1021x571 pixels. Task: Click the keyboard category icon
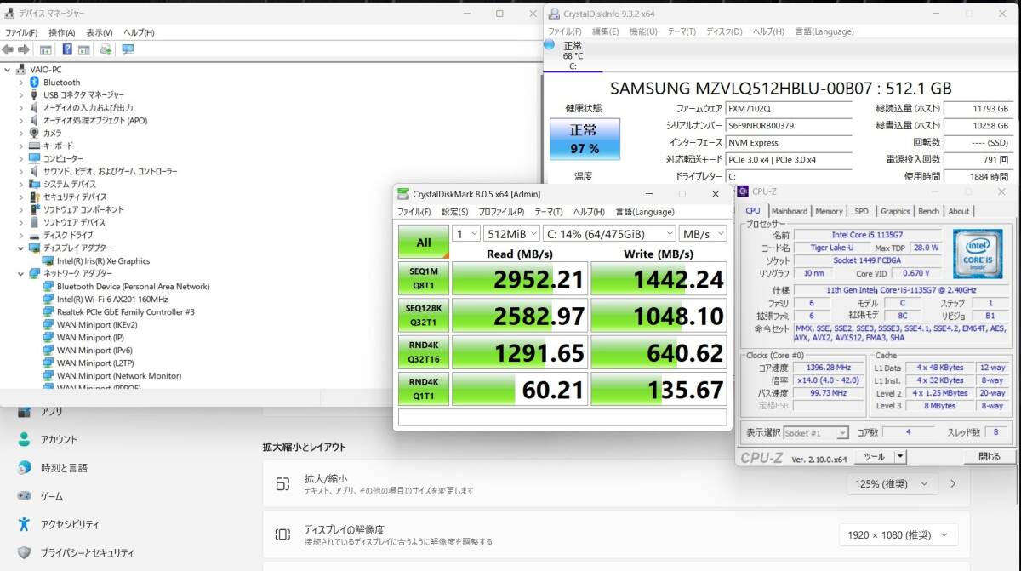pyautogui.click(x=35, y=146)
